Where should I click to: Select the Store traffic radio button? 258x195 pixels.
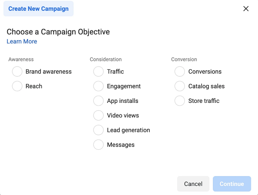pyautogui.click(x=180, y=101)
